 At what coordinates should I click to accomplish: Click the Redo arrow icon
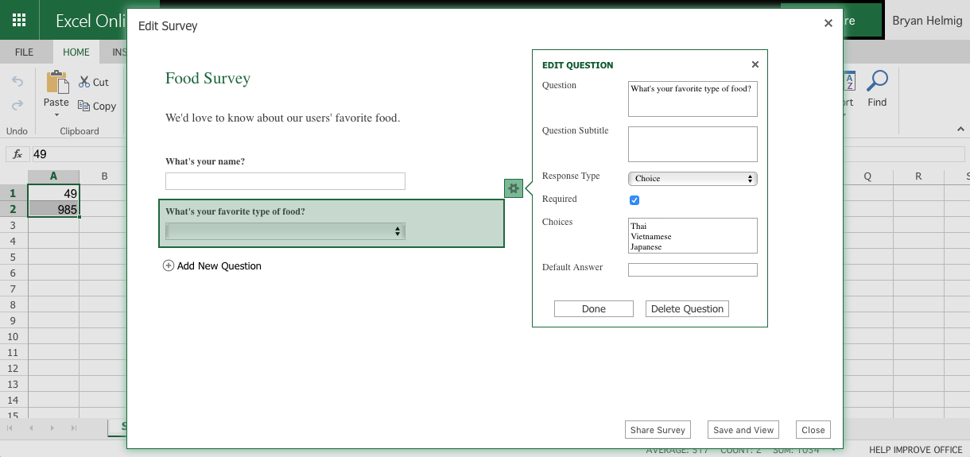tap(17, 105)
